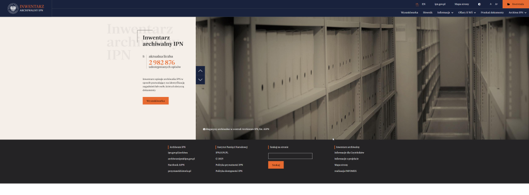The width and height of the screenshot is (529, 195).
Task: Open the Wyszukiwarka menu item
Action: tap(410, 12)
